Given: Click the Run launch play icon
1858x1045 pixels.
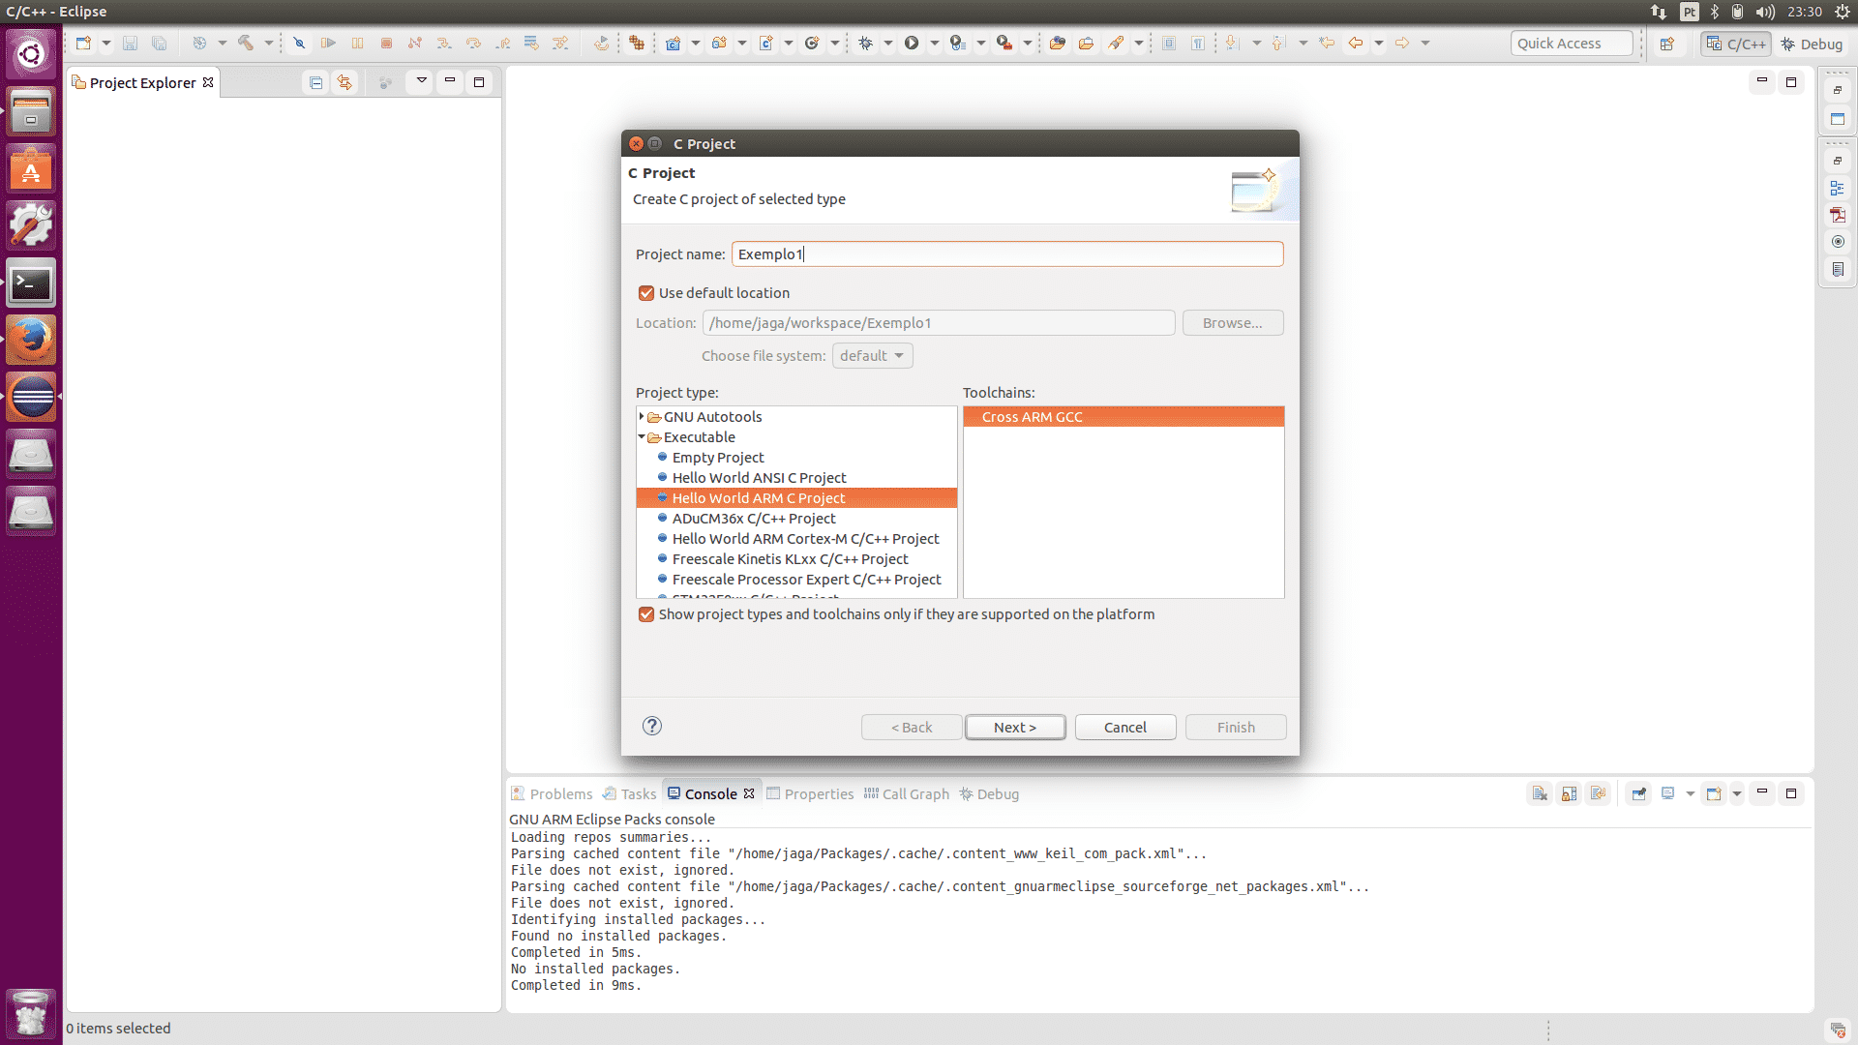Looking at the screenshot, I should (x=912, y=43).
